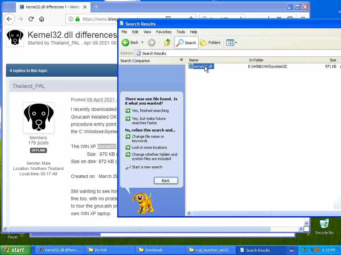The height and width of the screenshot is (255, 341).
Task: Open the Windows Start menu
Action: coord(16,250)
